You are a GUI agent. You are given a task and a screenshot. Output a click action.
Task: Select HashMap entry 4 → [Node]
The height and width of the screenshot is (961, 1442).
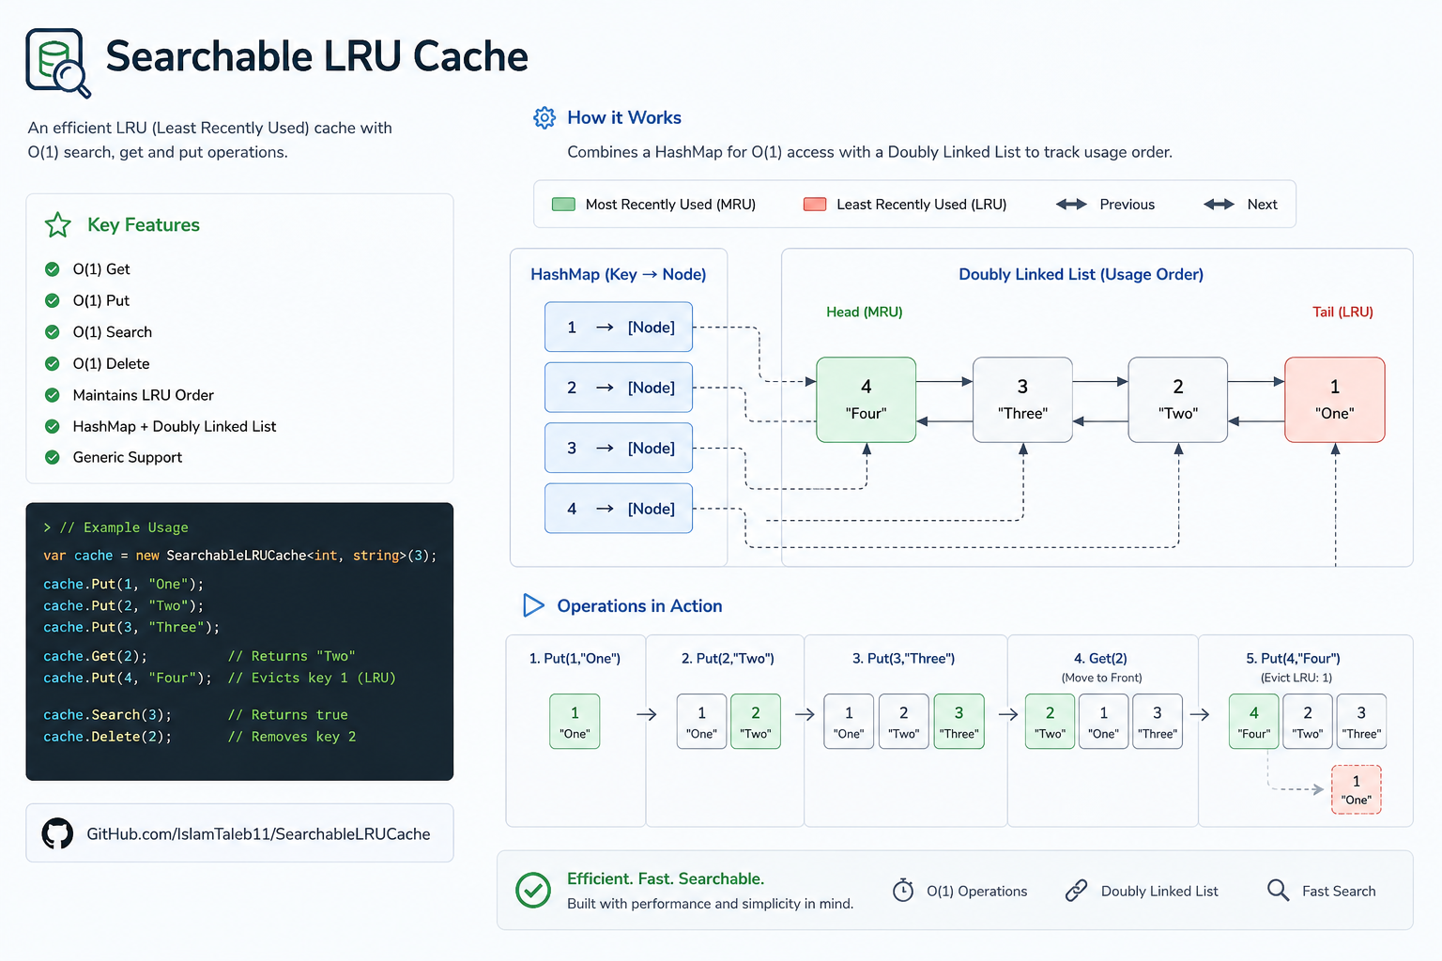619,509
